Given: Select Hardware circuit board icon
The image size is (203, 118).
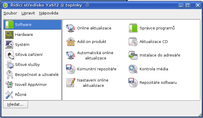Looking at the screenshot, I should tap(9, 35).
